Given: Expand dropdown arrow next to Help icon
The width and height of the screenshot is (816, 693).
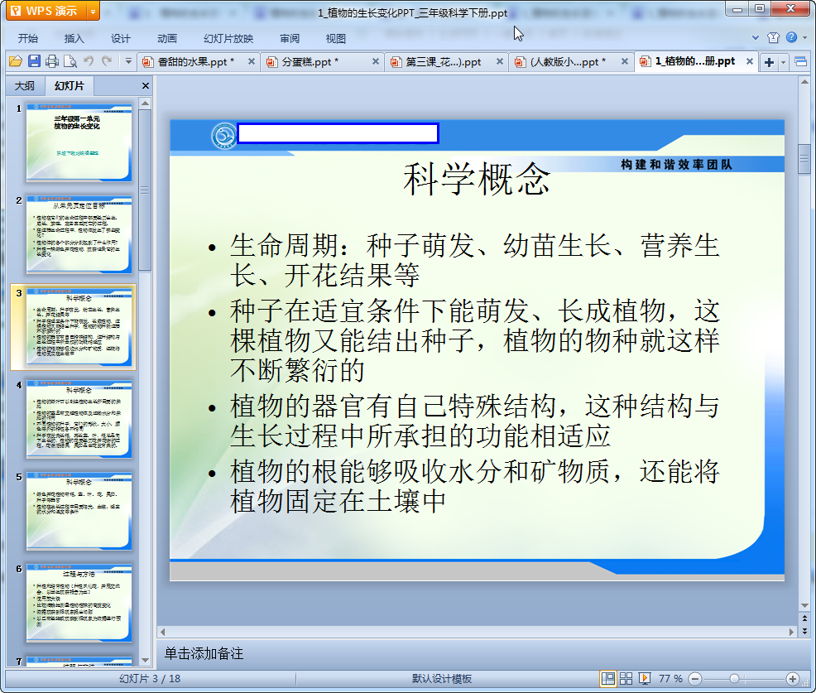Looking at the screenshot, I should pyautogui.click(x=804, y=37).
